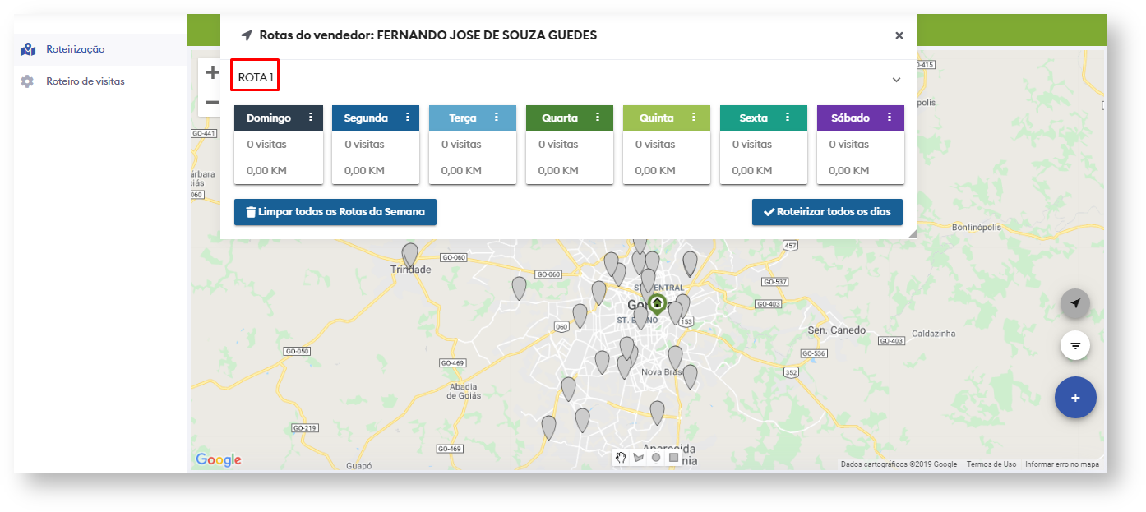Click Dados cartográficos ©2019 Google text

(899, 464)
